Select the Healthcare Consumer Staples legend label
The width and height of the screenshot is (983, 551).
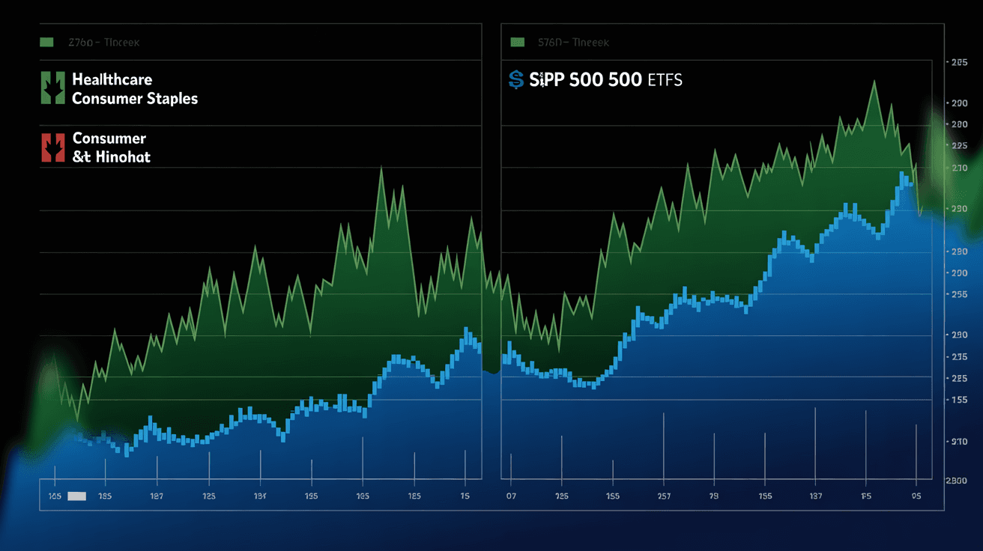point(135,88)
